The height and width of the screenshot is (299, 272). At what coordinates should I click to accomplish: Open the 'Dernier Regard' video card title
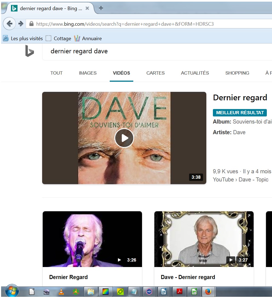[68, 277]
